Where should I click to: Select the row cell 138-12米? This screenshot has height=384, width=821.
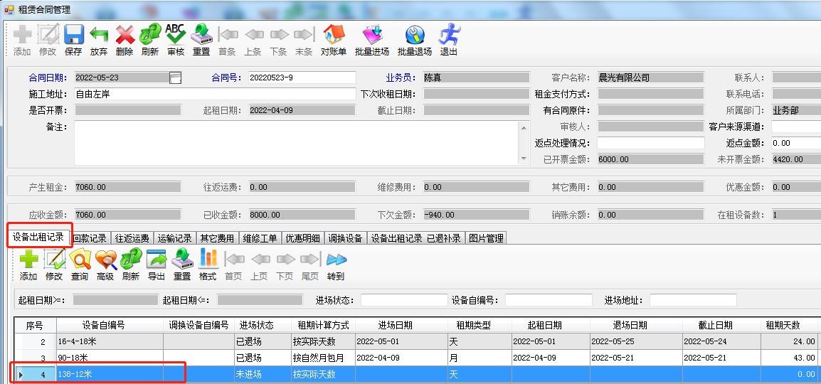click(110, 374)
